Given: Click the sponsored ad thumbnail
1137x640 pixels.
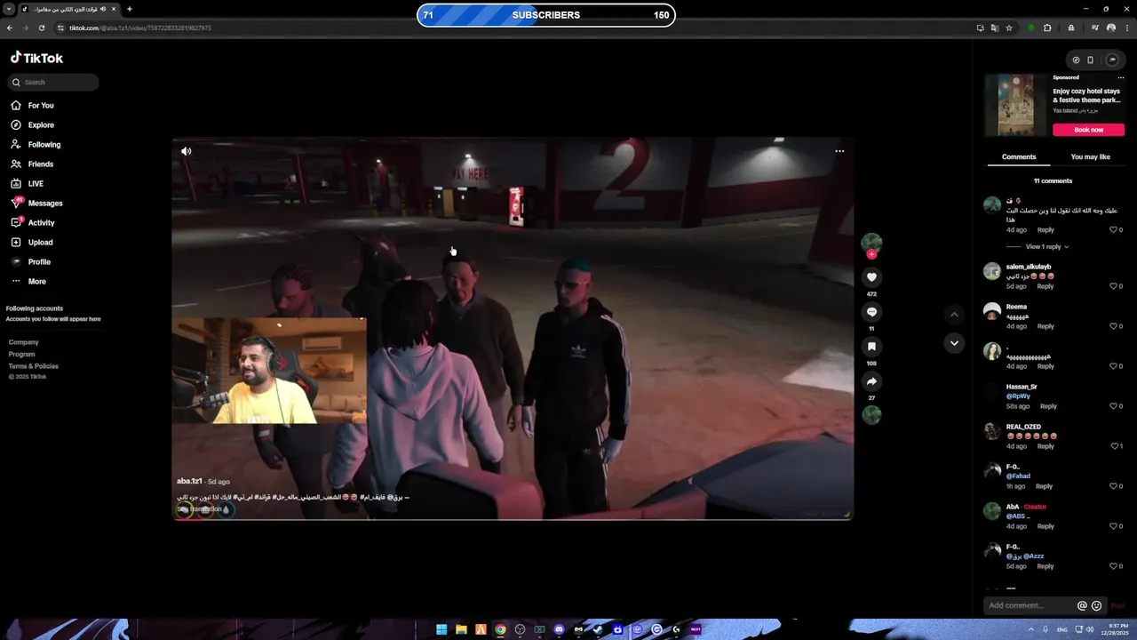Looking at the screenshot, I should click(1015, 105).
